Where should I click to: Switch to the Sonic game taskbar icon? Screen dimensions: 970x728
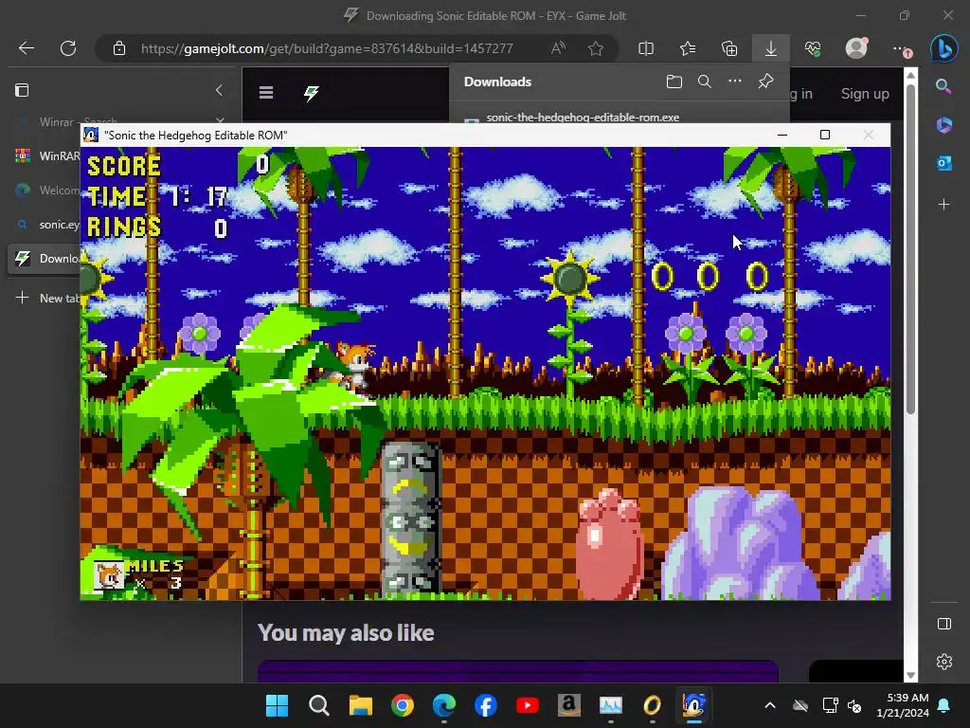[694, 705]
